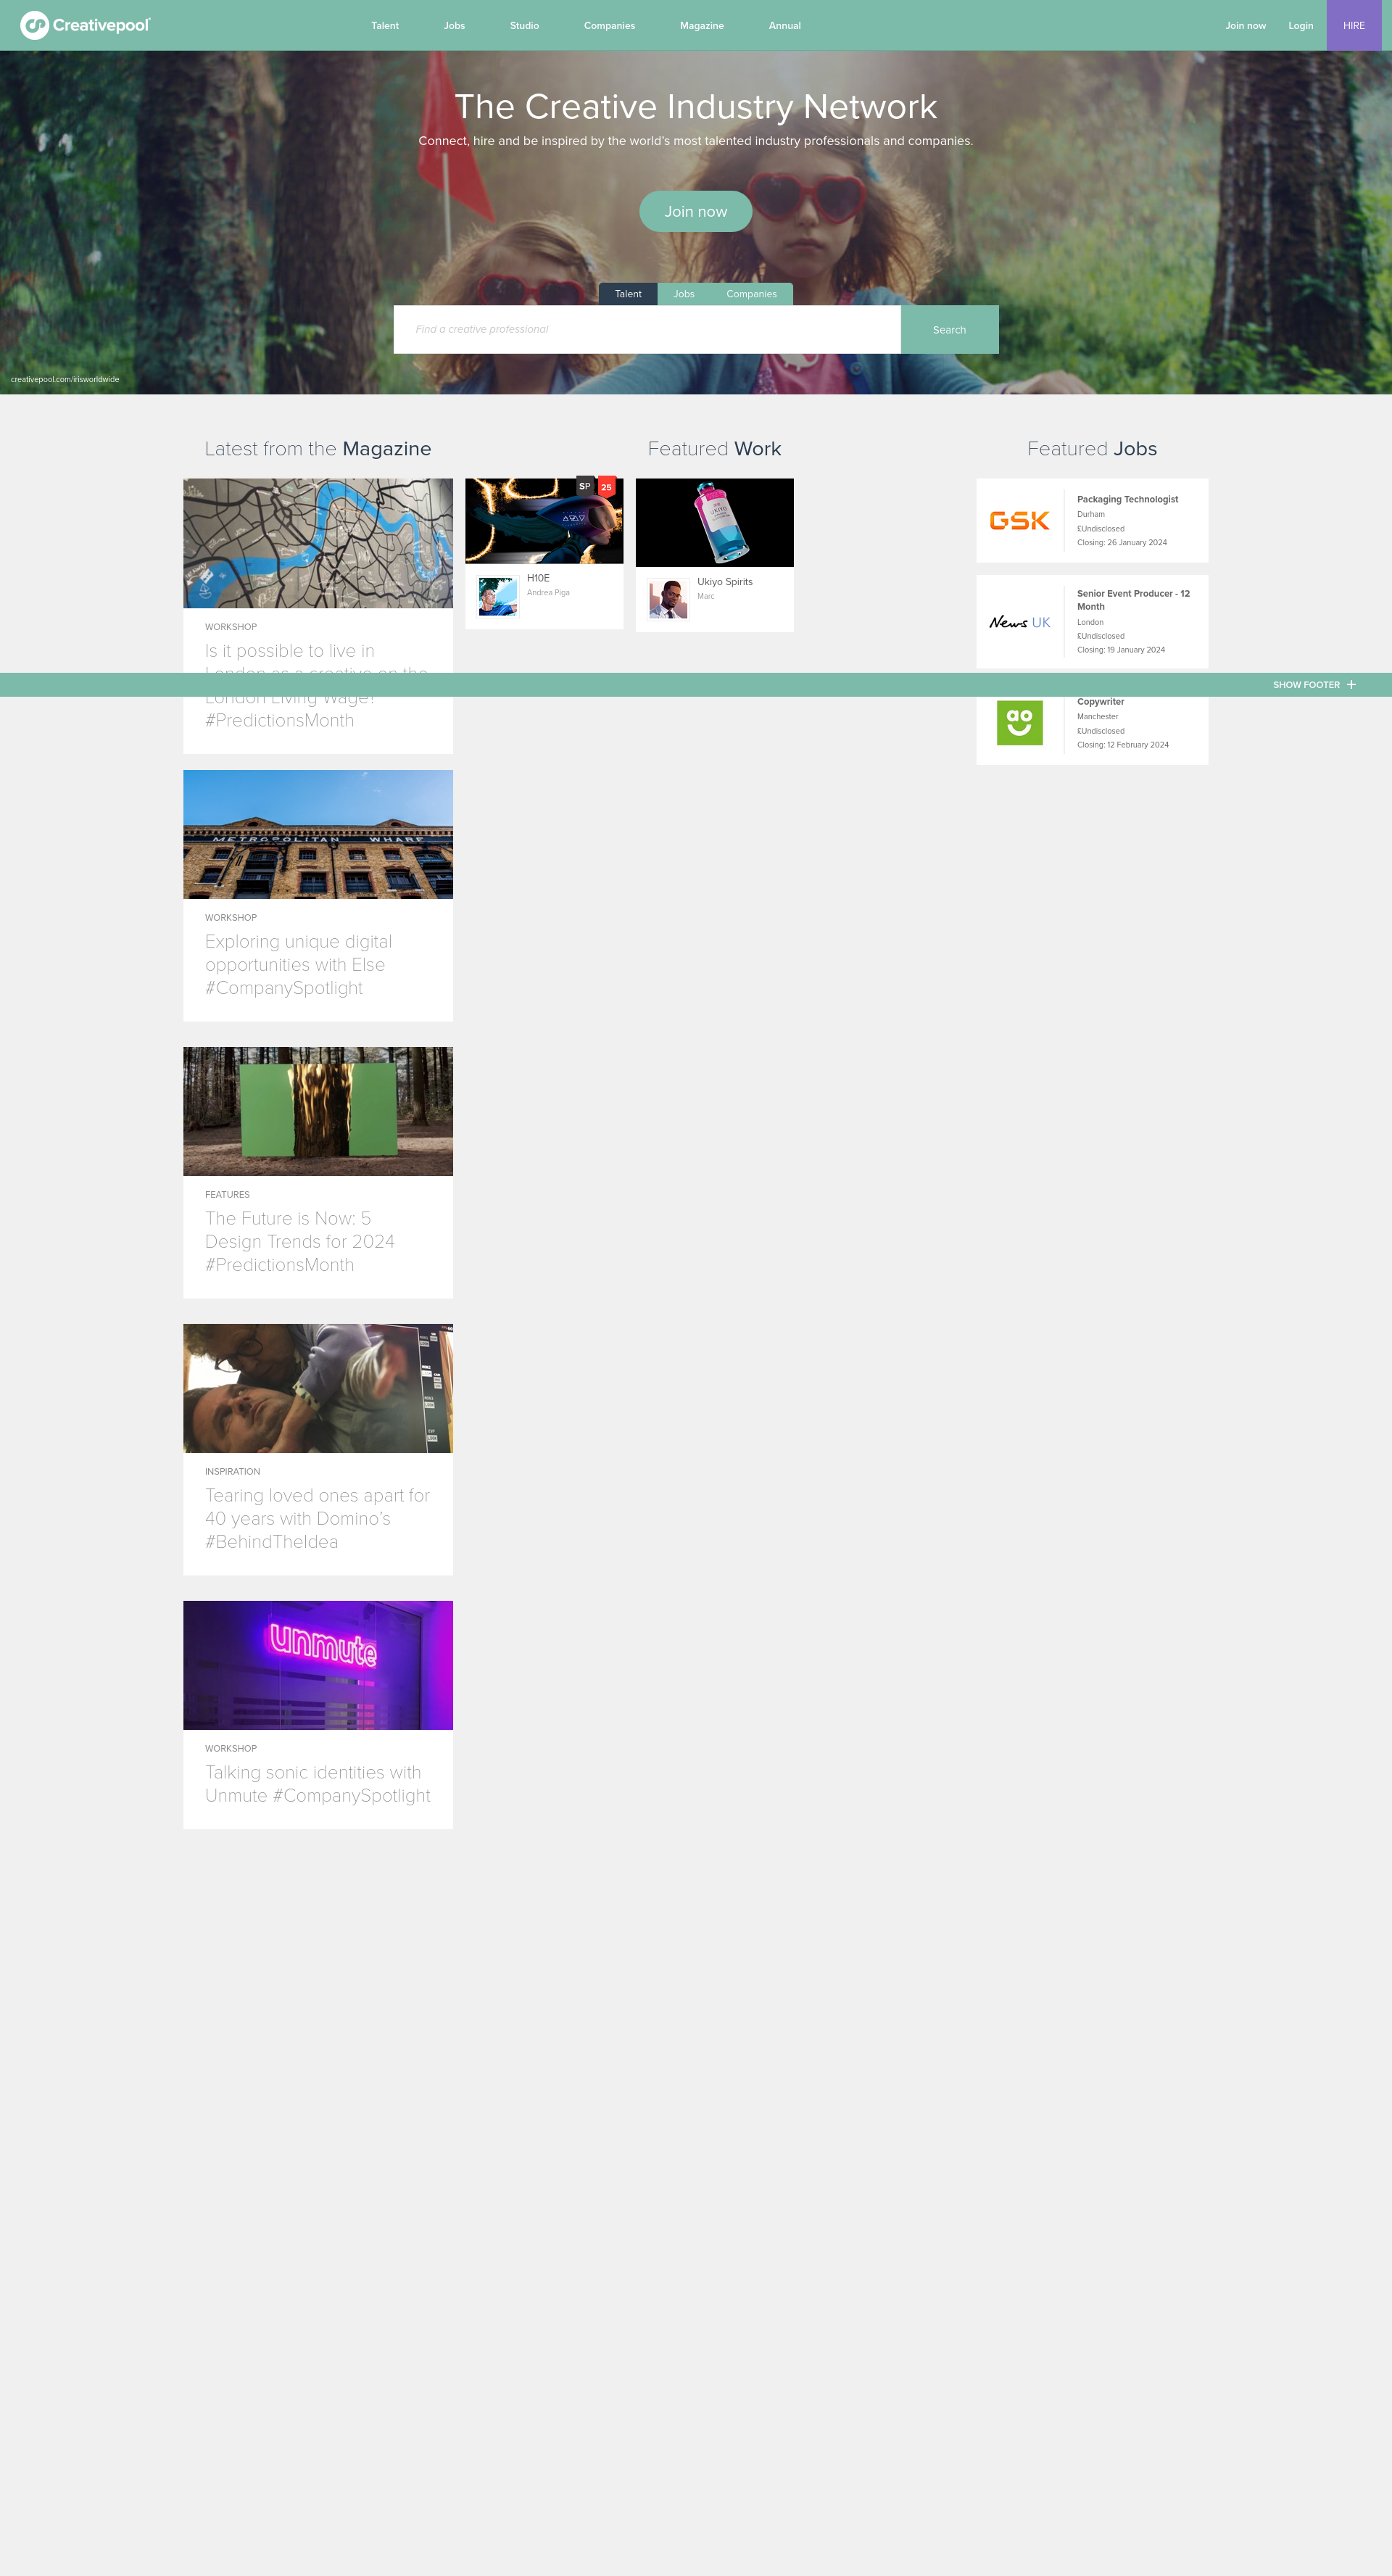
Task: Open the Packaging Technologist job link
Action: (1127, 499)
